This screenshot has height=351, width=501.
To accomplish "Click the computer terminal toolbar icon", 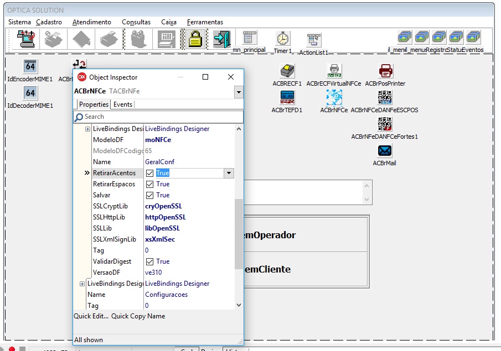I will pos(26,39).
